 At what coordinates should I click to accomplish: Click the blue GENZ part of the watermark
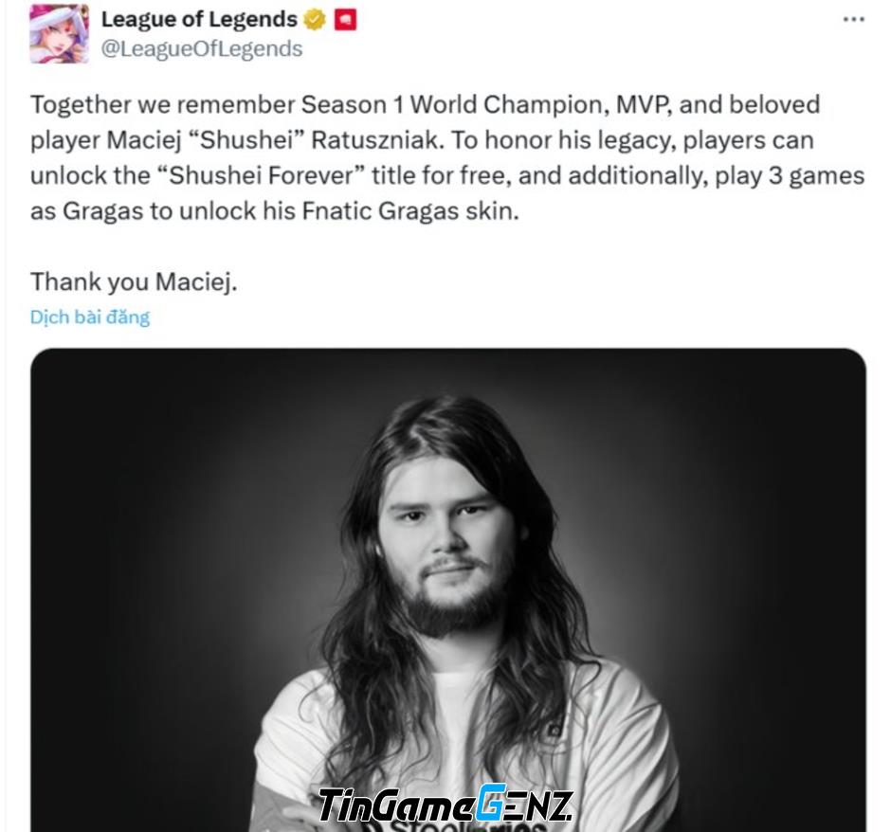[524, 804]
